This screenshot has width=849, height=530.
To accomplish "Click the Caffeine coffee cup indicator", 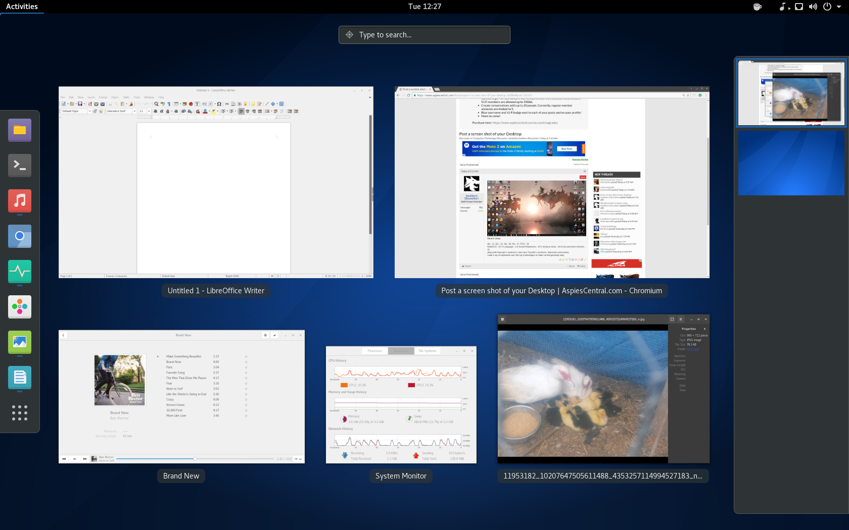I will [757, 7].
